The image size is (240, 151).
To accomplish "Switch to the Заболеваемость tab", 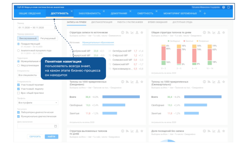I will [x=90, y=13].
